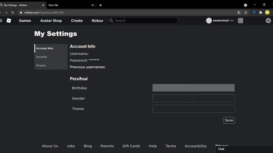Bookmark this page with star icon

click(x=246, y=12)
